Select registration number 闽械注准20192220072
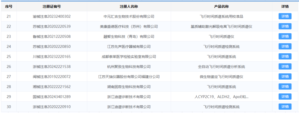The image size is (299, 113). point(51,77)
